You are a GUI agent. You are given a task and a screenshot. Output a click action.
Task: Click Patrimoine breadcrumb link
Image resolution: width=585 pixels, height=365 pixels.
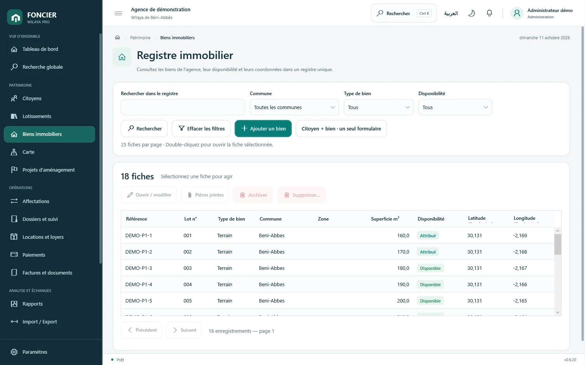[x=140, y=38]
